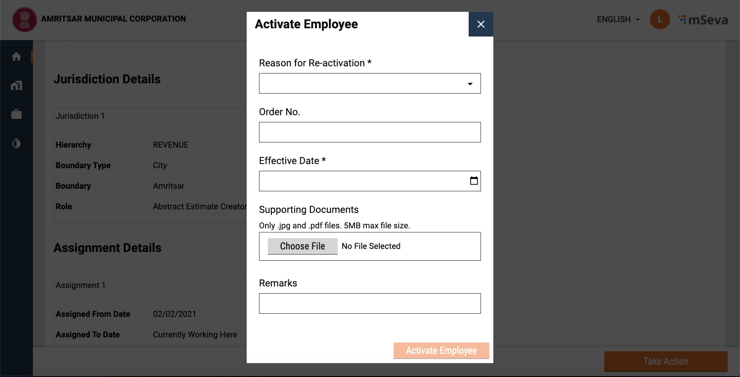Close the Activate Employee dialog
Image resolution: width=740 pixels, height=377 pixels.
click(x=480, y=24)
